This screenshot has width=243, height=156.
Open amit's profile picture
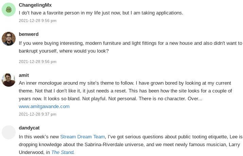point(9,80)
